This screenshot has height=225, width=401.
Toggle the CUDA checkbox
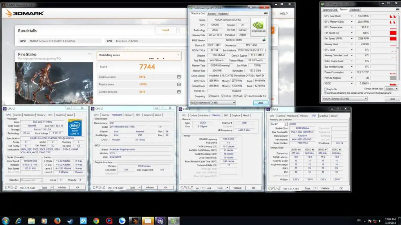click(222, 96)
